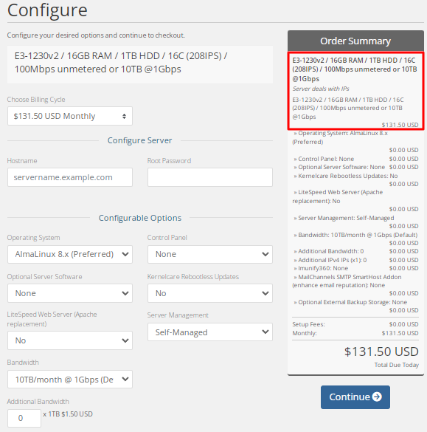The image size is (427, 432).
Task: Focus the Root Password field
Action: click(210, 177)
